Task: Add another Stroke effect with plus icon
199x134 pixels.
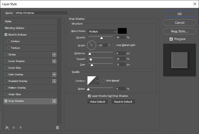Action: 54,55
